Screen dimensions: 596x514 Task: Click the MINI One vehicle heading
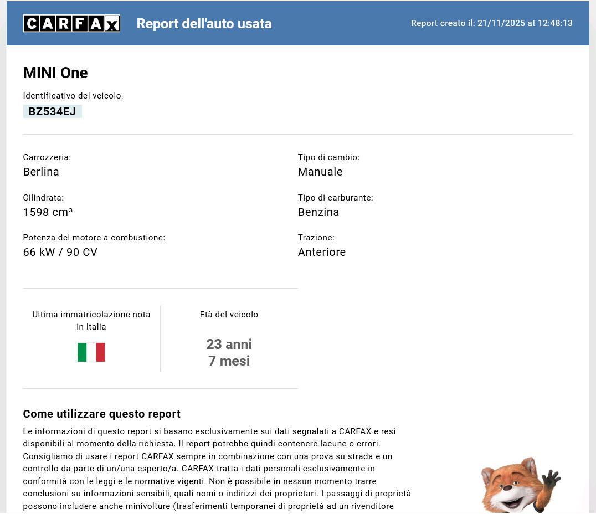tap(55, 73)
